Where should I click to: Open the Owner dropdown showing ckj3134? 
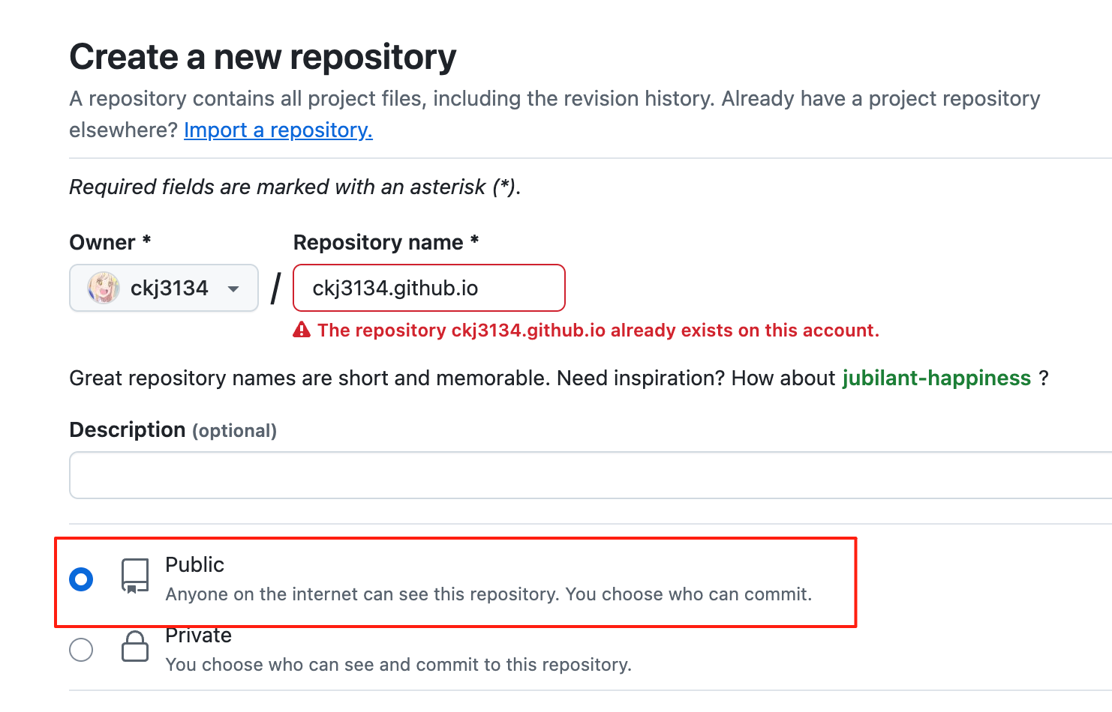coord(164,288)
